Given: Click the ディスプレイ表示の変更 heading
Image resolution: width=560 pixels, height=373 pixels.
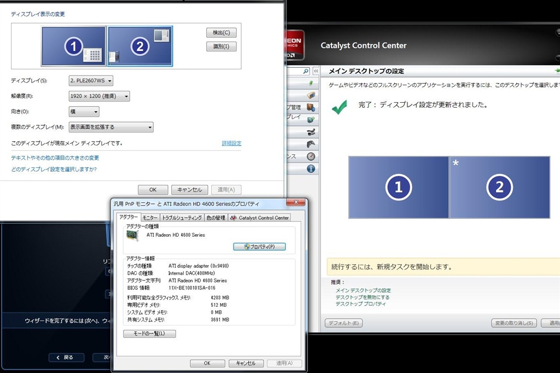Looking at the screenshot, I should [x=38, y=14].
